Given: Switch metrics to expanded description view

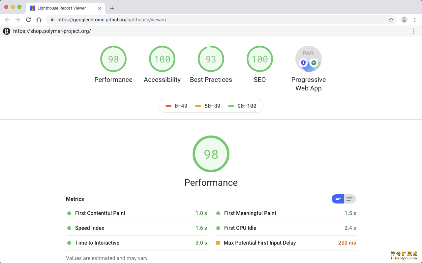Looking at the screenshot, I should click(350, 199).
